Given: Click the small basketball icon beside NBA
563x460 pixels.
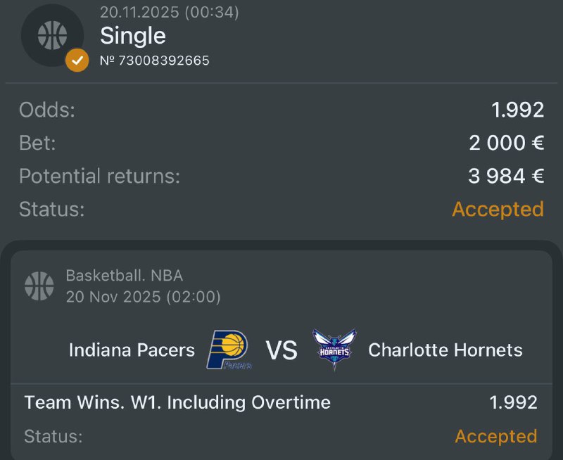Looking at the screenshot, I should click(39, 286).
